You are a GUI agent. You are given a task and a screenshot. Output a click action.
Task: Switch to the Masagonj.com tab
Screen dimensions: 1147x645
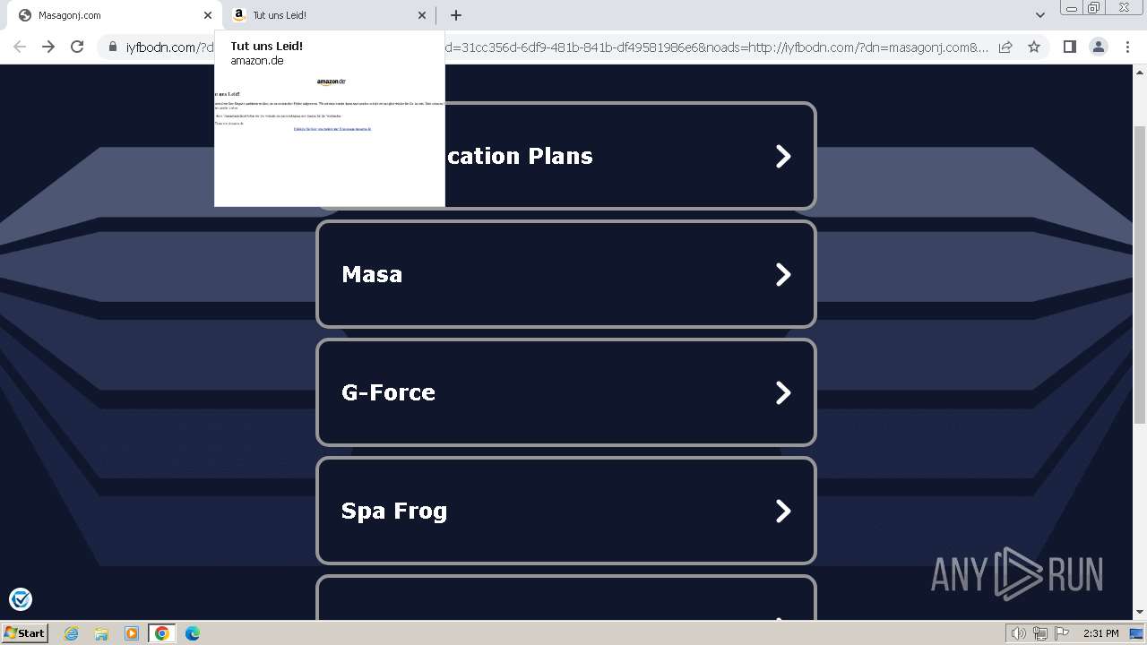point(115,15)
